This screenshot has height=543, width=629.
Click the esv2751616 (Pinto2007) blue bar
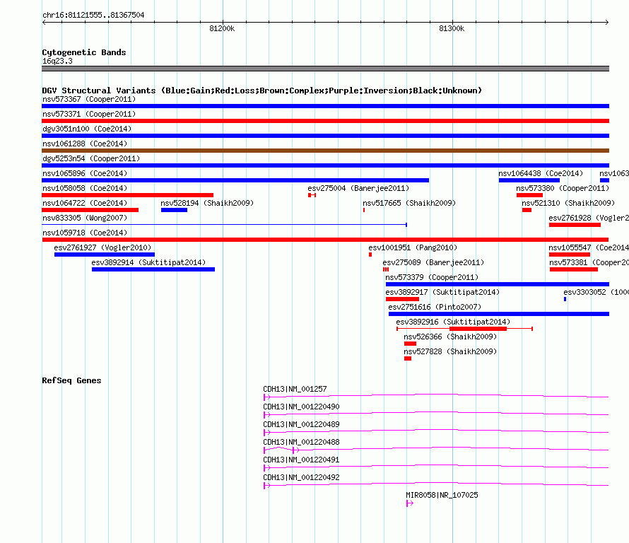point(499,314)
